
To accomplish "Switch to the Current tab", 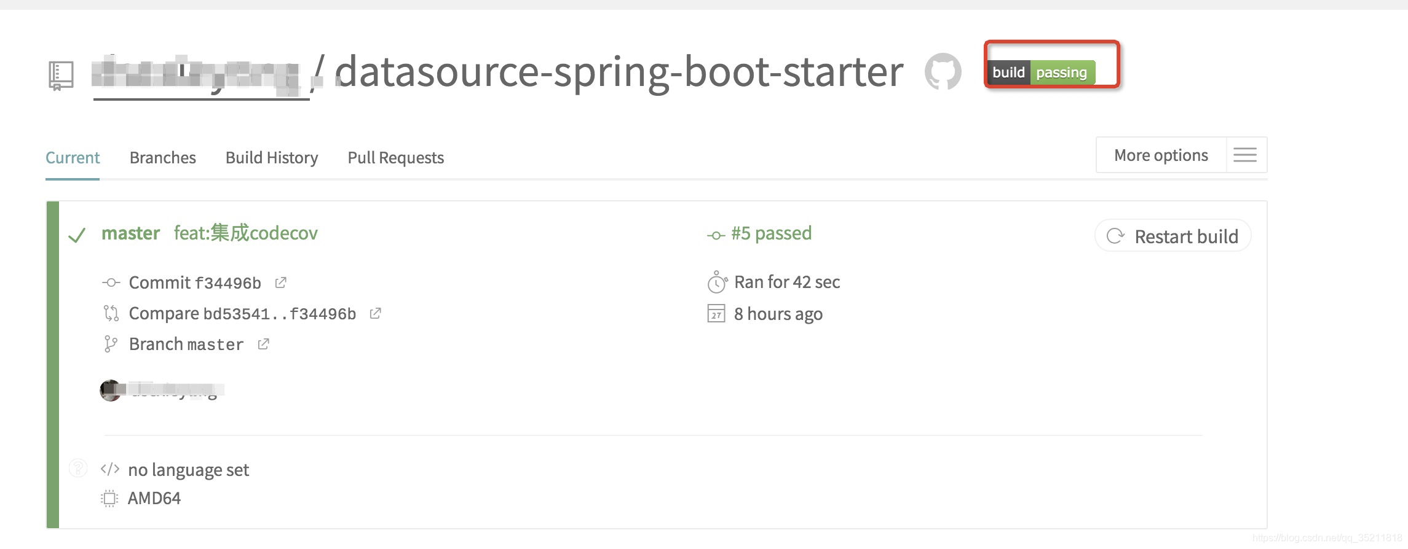I will (x=73, y=158).
